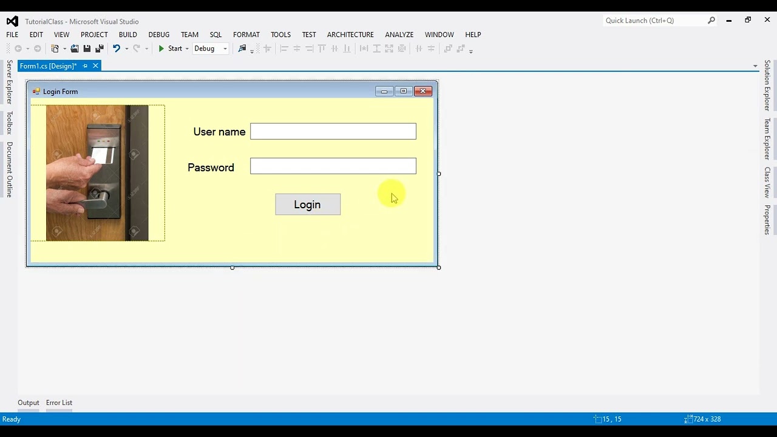Click the Open File toolbar icon
This screenshot has width=777, height=437.
[74, 49]
